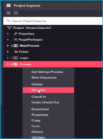The image size is (103, 139).
Task: Select Set Startup Process menu entry
Action: pos(47,72)
